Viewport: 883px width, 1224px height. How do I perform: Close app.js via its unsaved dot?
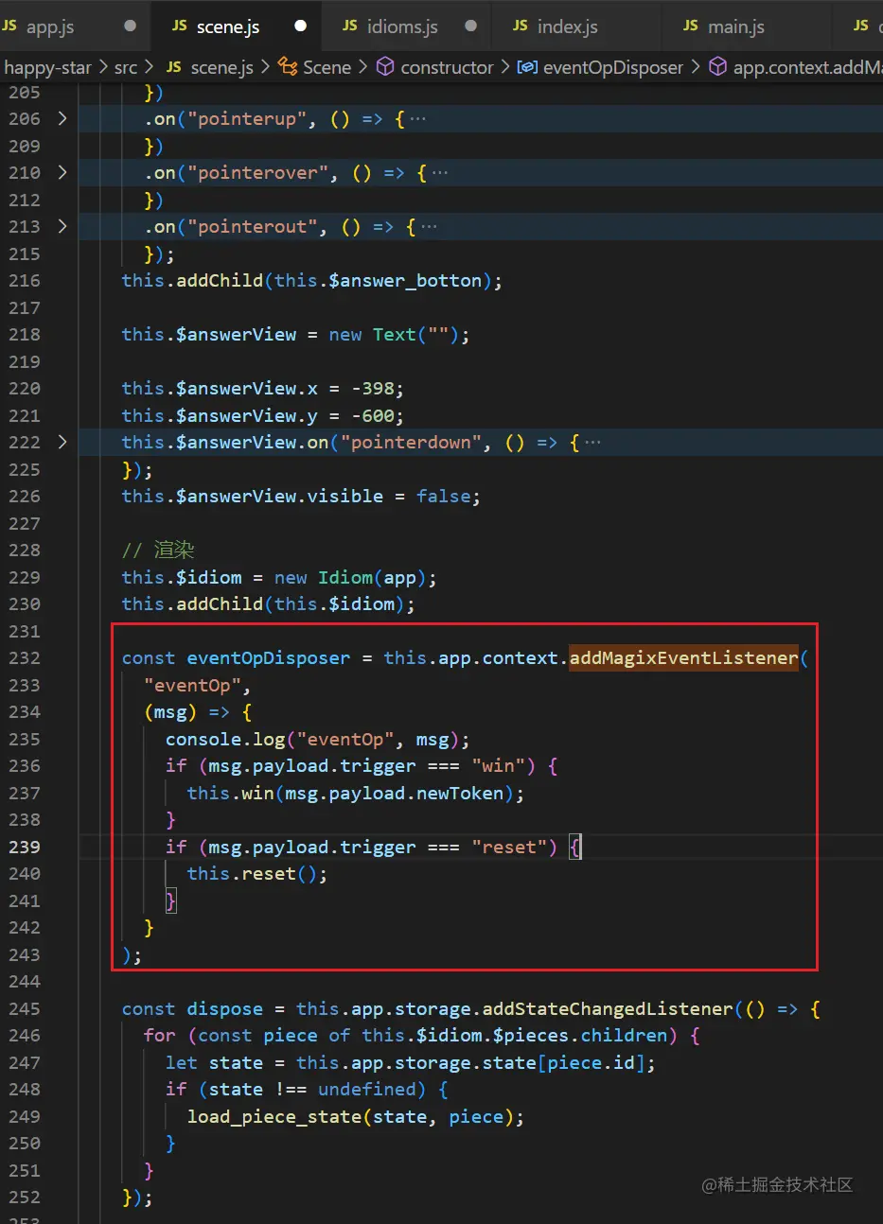tap(130, 26)
